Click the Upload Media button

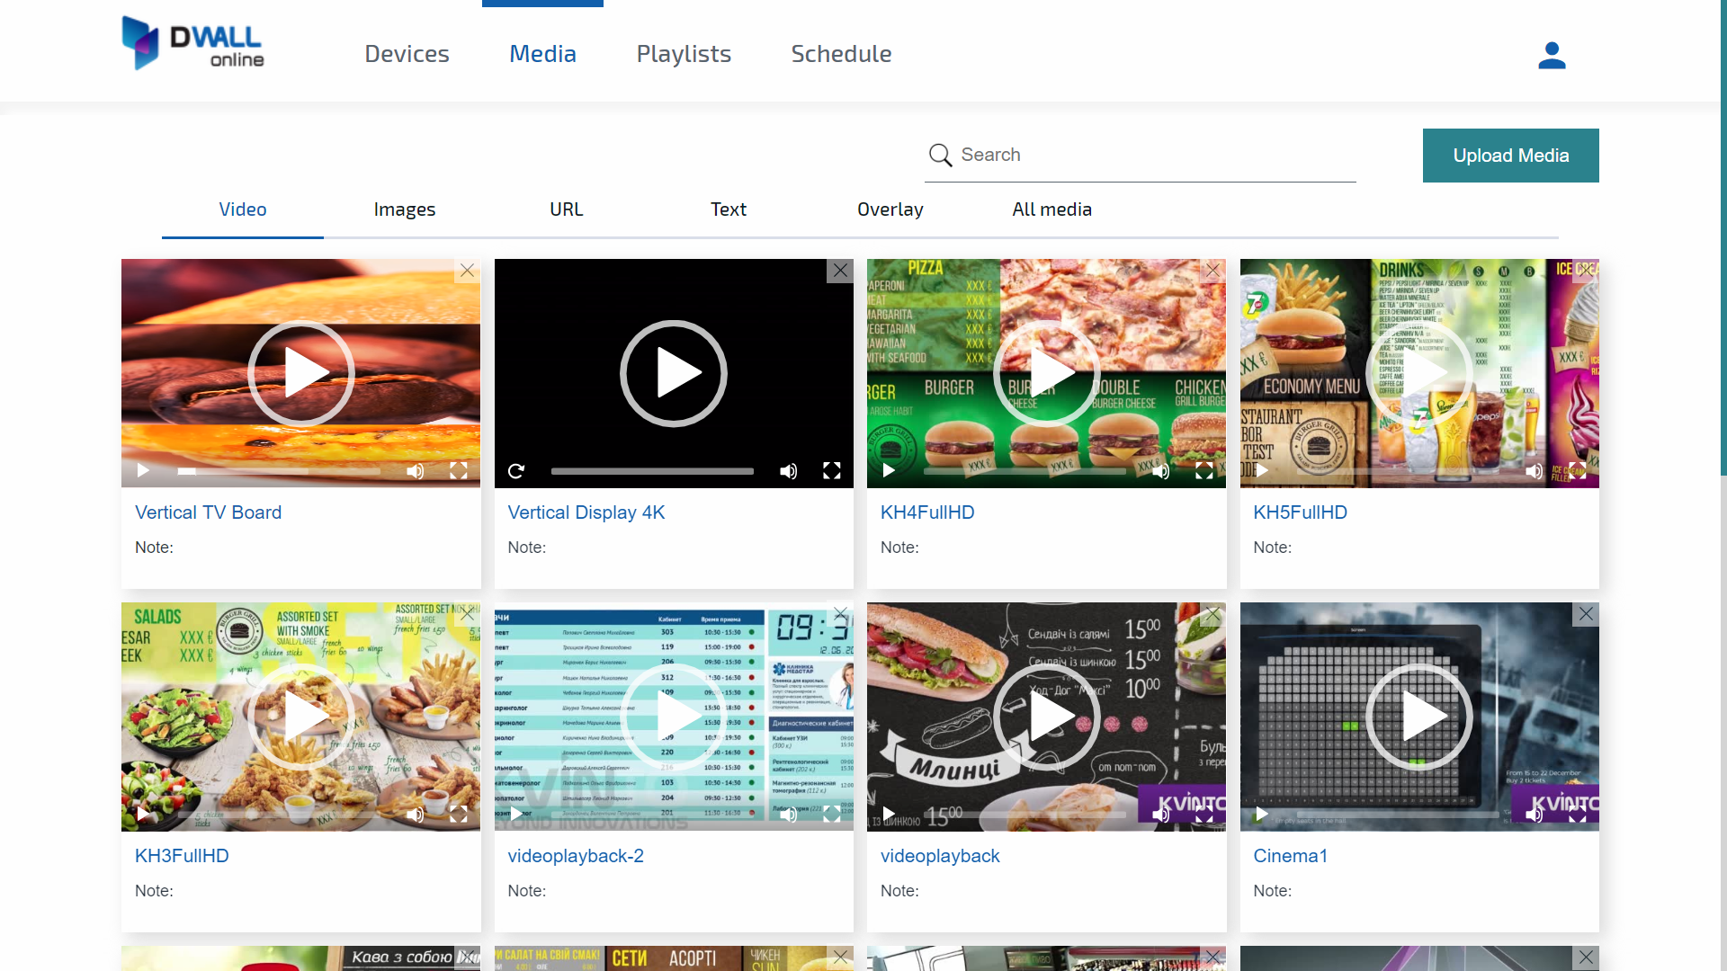tap(1510, 156)
